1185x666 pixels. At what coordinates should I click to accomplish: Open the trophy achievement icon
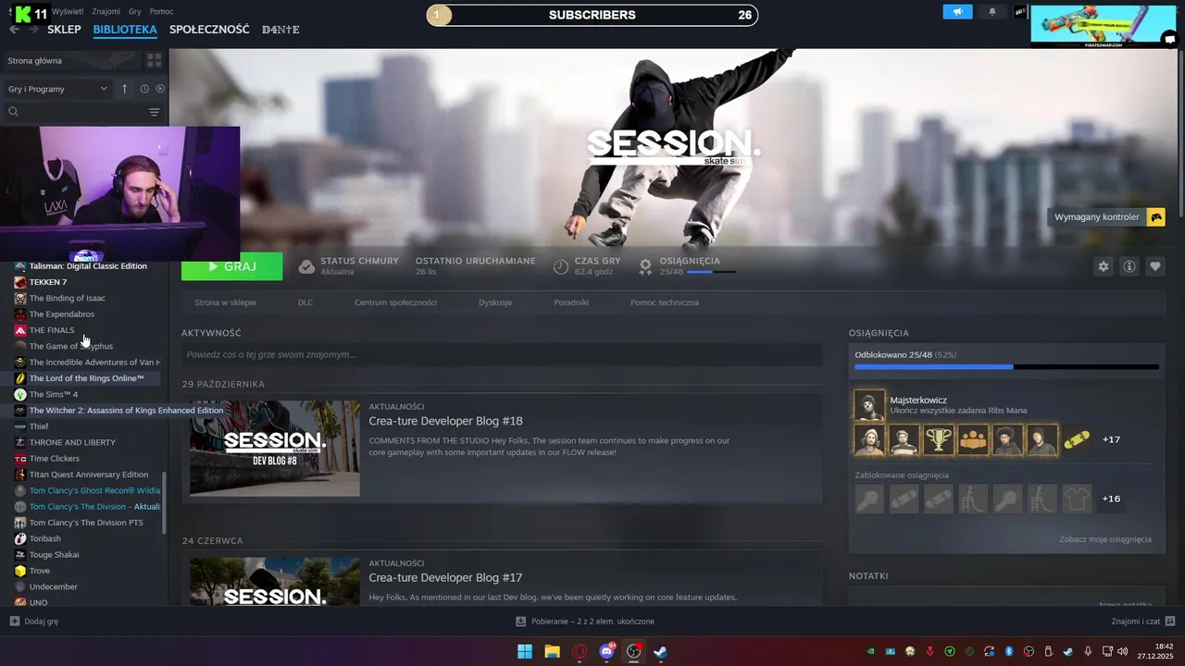click(939, 440)
